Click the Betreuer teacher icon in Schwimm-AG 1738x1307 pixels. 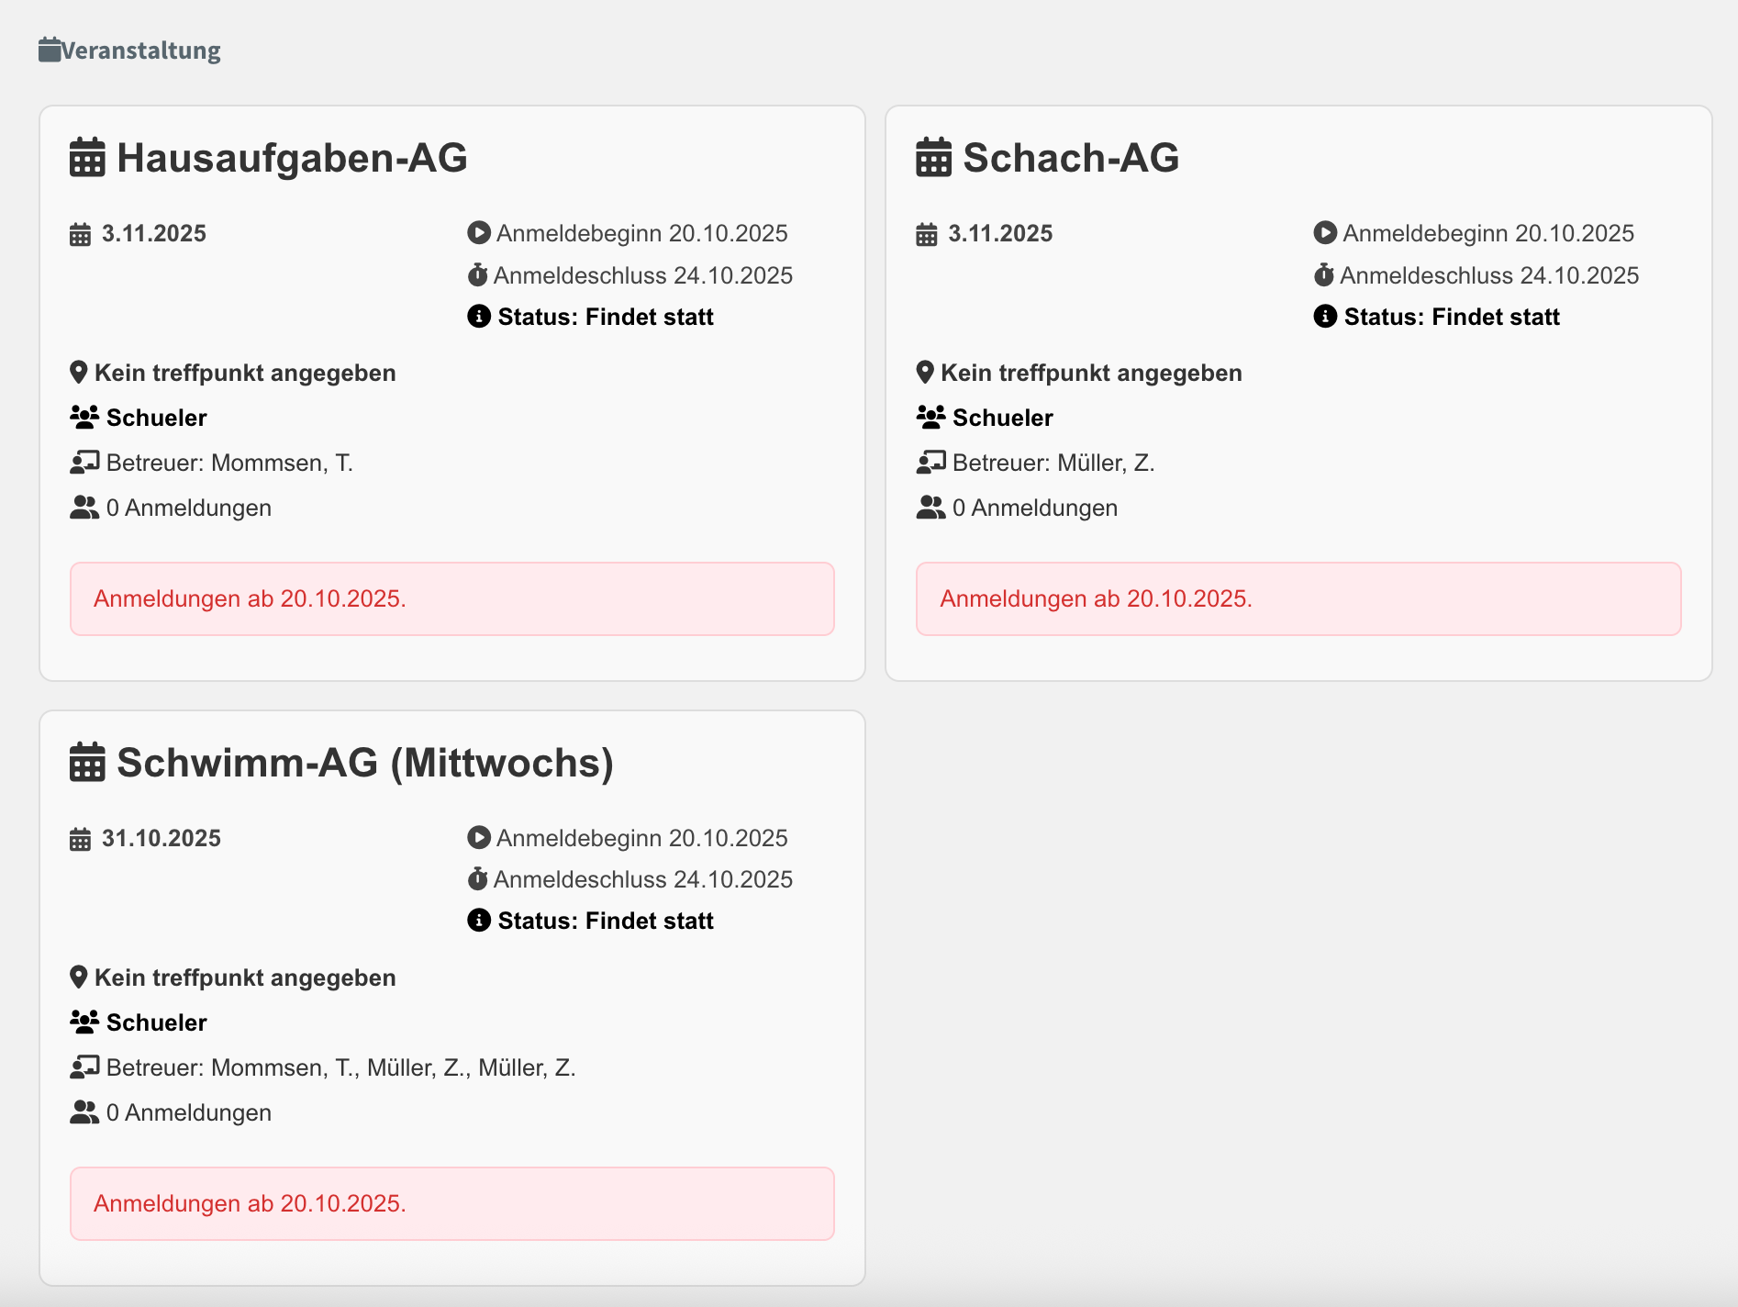(x=84, y=1067)
